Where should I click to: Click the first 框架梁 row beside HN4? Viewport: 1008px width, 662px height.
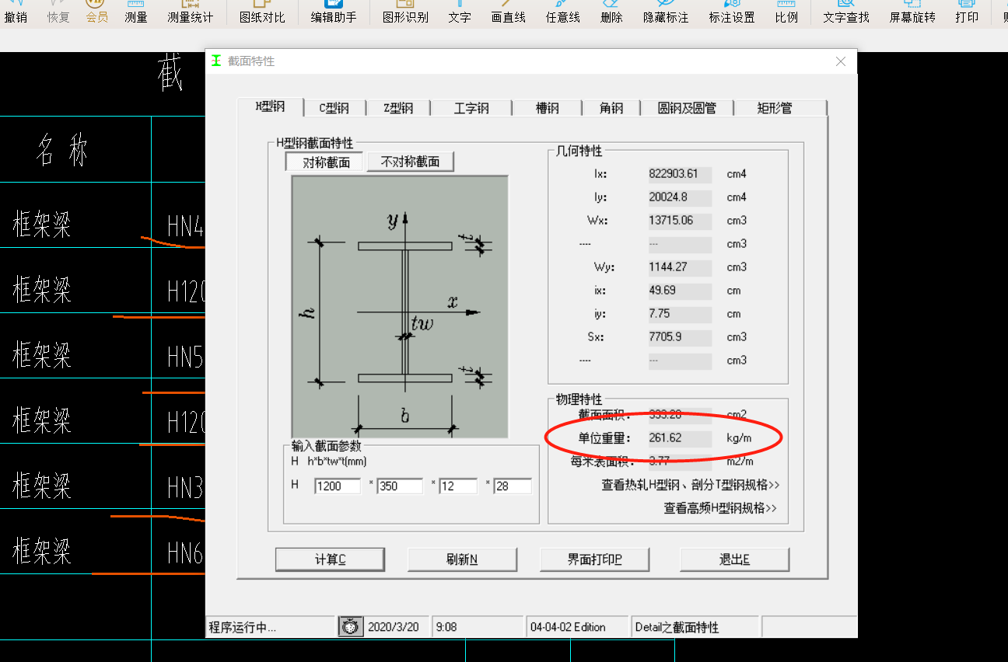tap(42, 225)
